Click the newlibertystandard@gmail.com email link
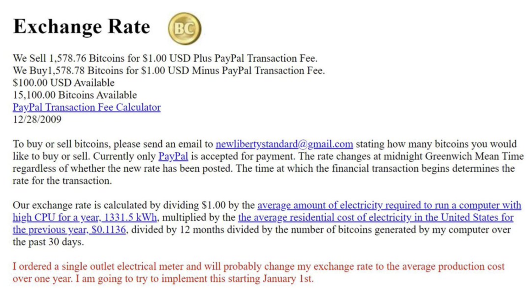 (284, 144)
